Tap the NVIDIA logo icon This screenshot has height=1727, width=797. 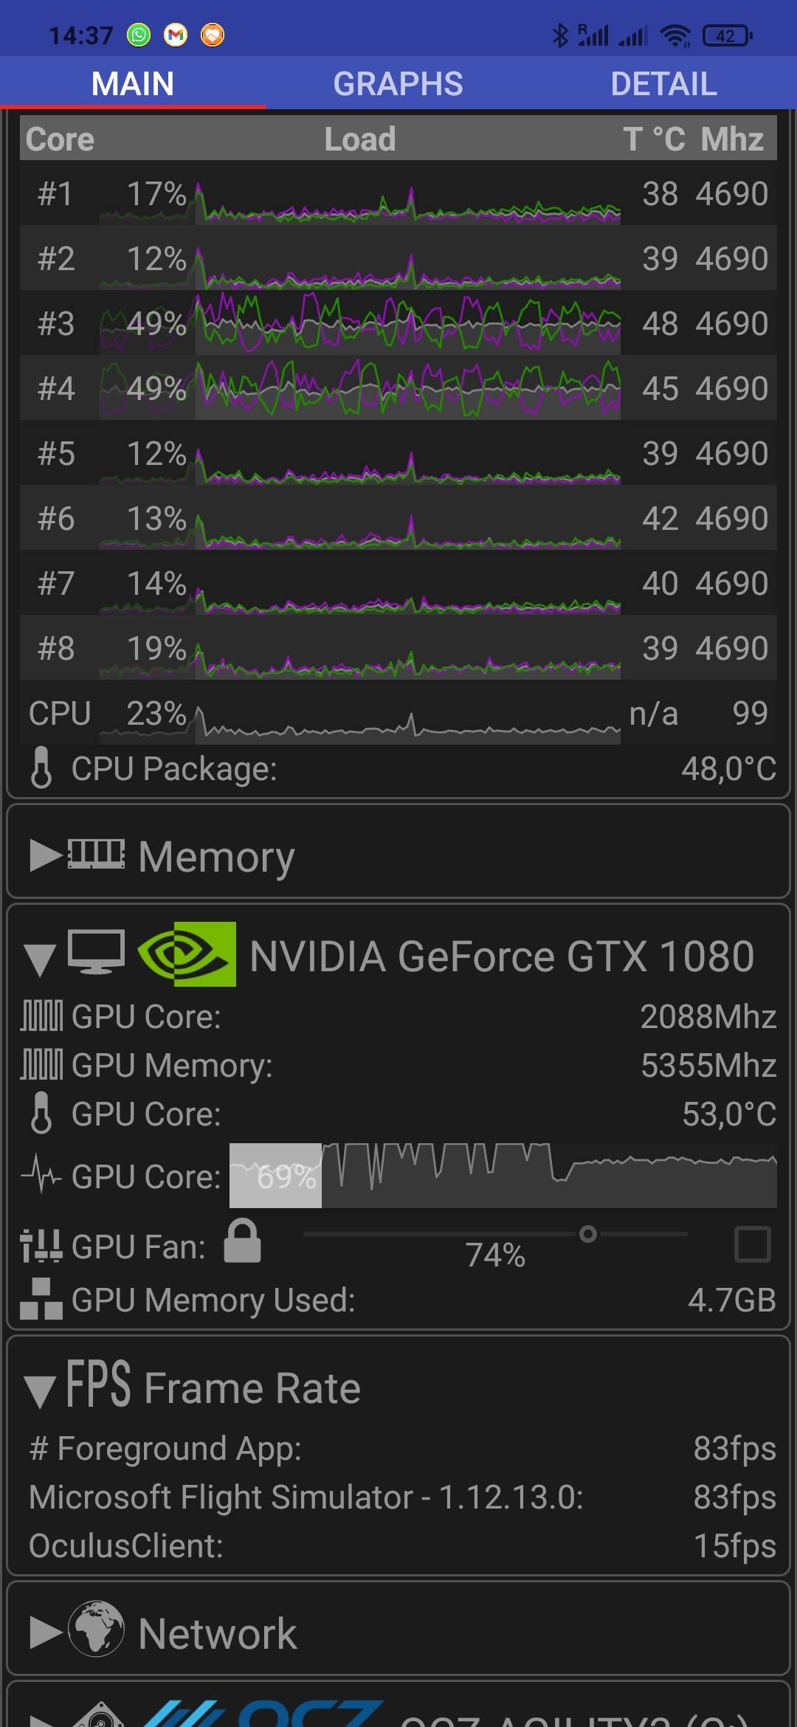tap(187, 954)
